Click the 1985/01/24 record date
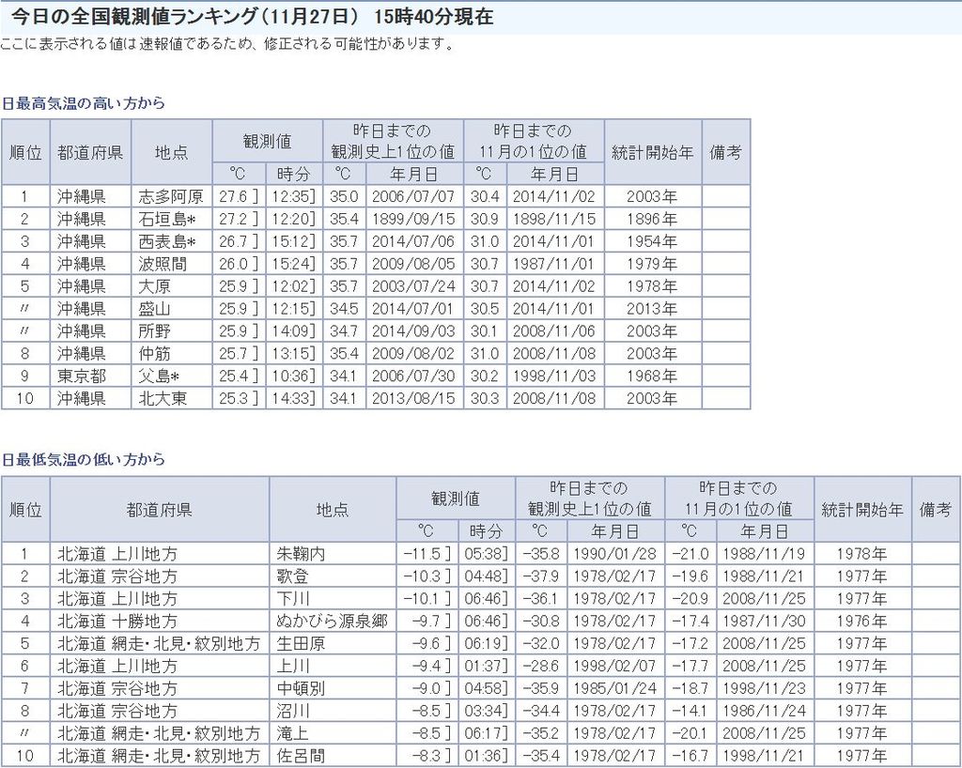Screen dimensions: 962x768 click(615, 688)
